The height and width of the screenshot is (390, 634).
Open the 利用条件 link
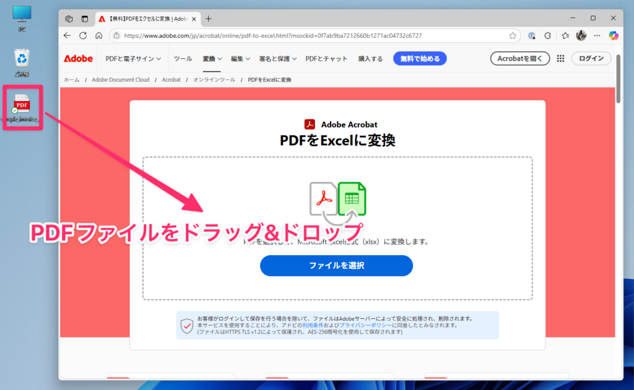pyautogui.click(x=313, y=326)
